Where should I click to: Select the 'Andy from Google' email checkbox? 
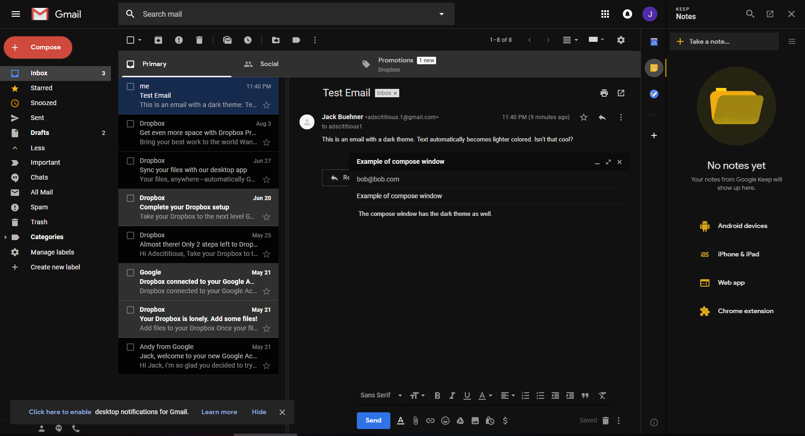130,347
